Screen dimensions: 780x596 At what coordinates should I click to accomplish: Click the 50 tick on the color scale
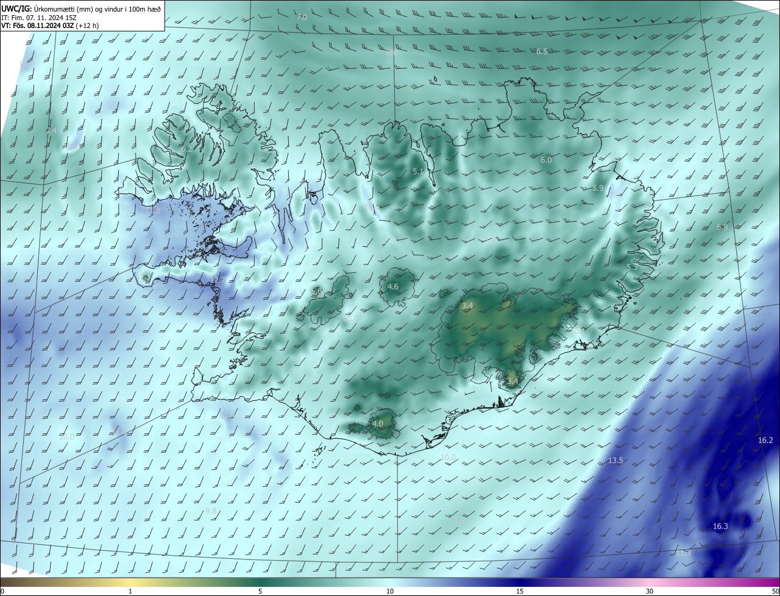[x=775, y=592]
